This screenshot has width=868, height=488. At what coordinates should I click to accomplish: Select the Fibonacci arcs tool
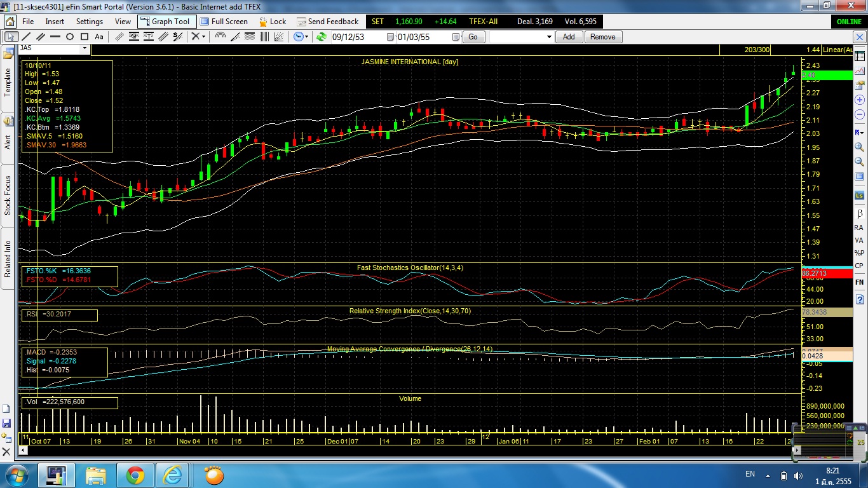click(x=220, y=37)
